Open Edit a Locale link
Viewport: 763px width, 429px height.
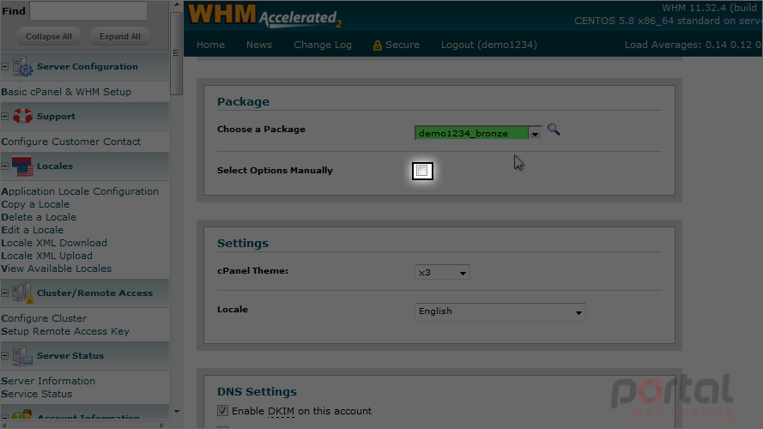[32, 230]
